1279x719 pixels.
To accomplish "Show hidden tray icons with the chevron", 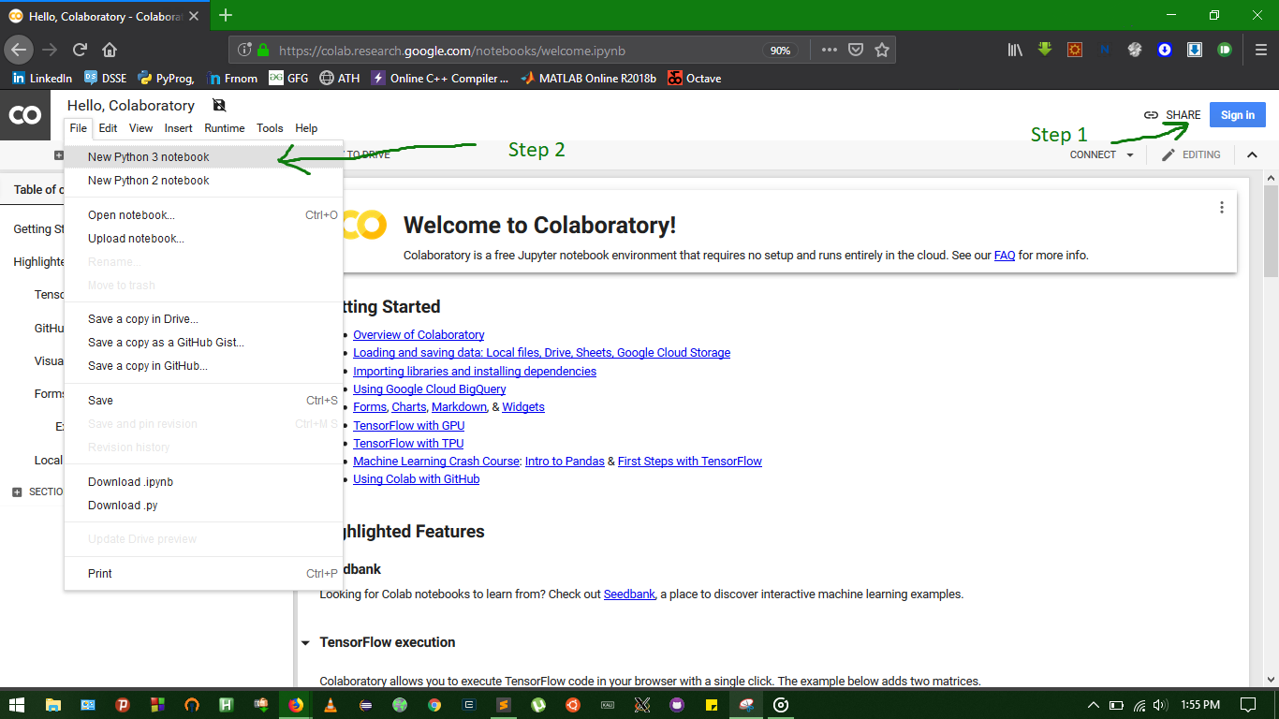I will click(1093, 704).
